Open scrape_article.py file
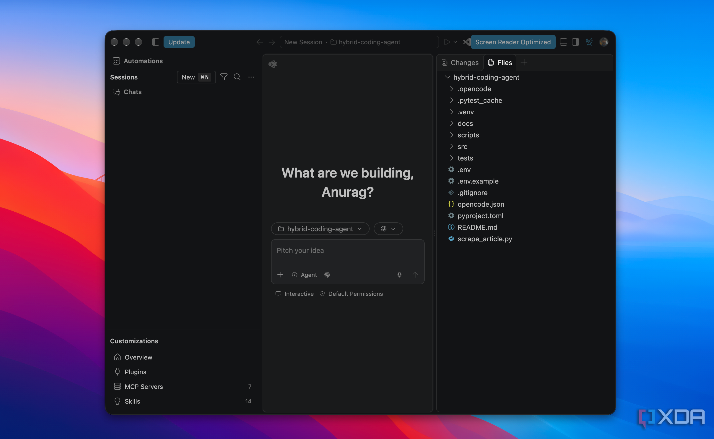This screenshot has width=714, height=439. (484, 239)
